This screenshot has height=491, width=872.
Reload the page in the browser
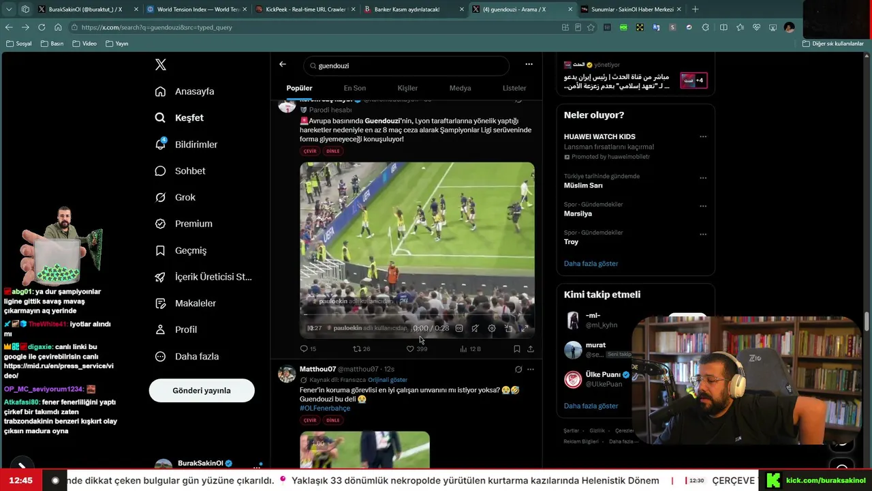[42, 27]
